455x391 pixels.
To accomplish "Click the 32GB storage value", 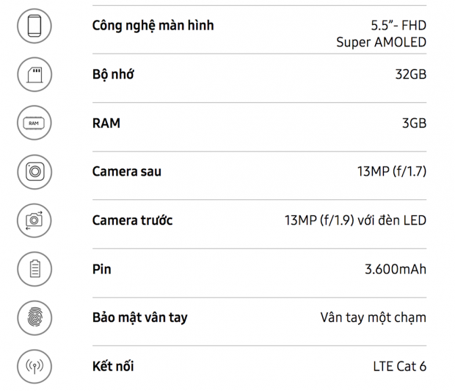I will (410, 74).
